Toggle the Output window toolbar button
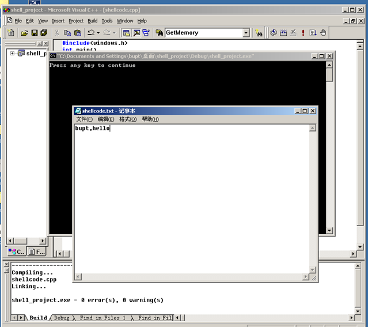The width and height of the screenshot is (368, 327). tap(136, 33)
